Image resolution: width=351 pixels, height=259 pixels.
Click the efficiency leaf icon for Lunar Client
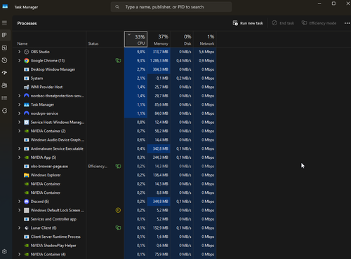[118, 227]
